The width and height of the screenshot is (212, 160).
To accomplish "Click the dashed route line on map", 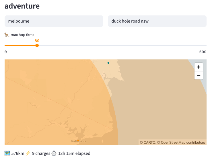I will coord(58,103).
